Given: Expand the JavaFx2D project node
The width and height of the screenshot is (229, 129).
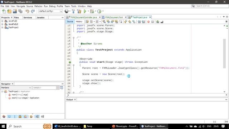Looking at the screenshot, I should click(2, 21).
